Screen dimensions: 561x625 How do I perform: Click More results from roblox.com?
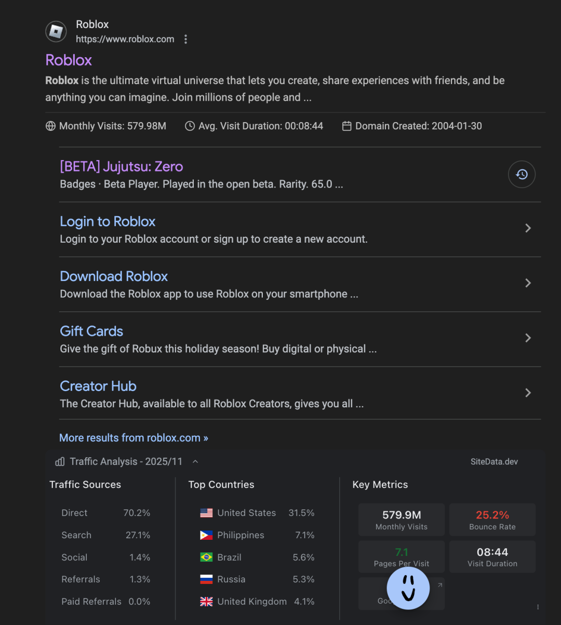133,438
